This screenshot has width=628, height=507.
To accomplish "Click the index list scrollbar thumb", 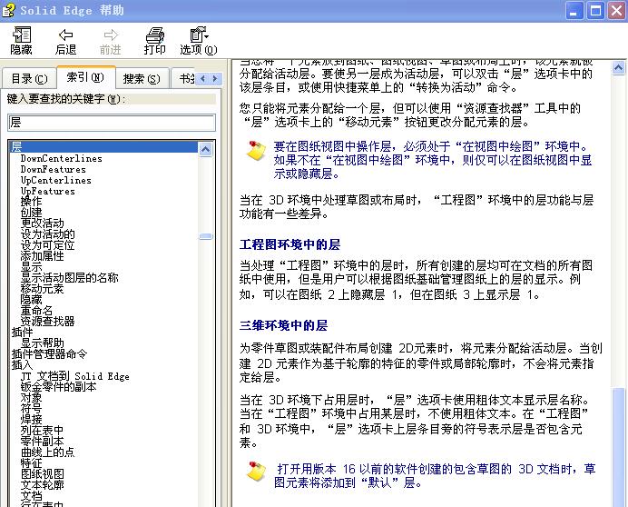I will pos(205,236).
